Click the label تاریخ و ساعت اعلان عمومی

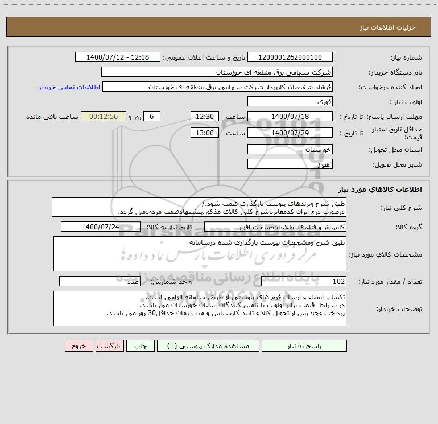204,58
